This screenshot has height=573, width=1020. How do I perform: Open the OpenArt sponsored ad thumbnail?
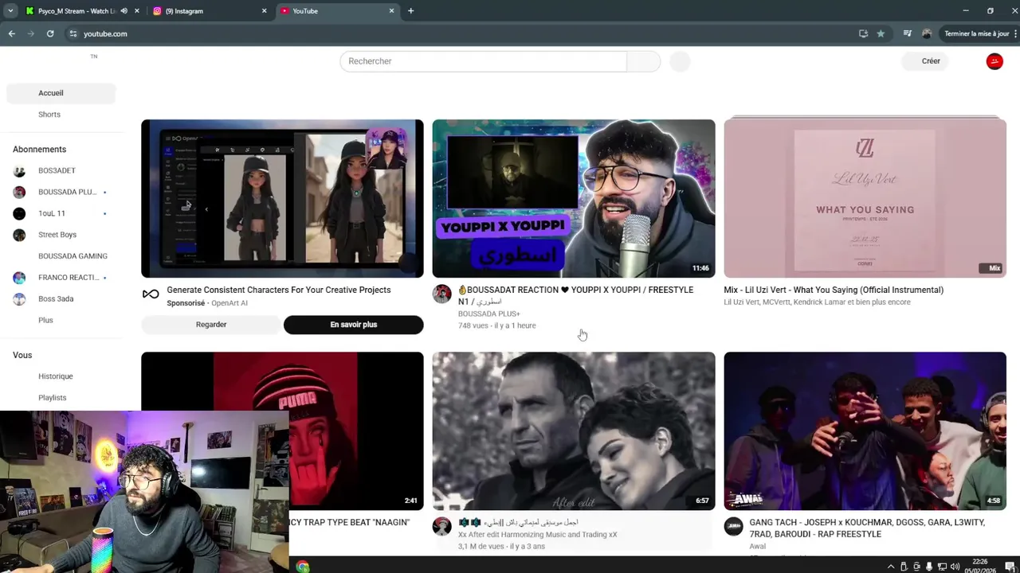pyautogui.click(x=282, y=198)
